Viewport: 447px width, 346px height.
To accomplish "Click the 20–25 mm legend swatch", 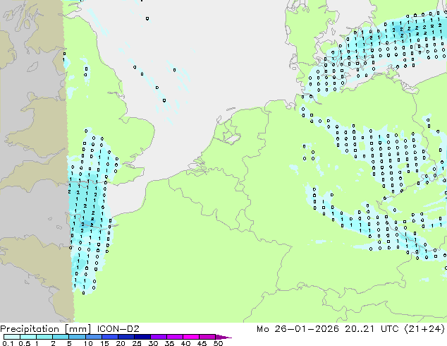I will (126, 337).
